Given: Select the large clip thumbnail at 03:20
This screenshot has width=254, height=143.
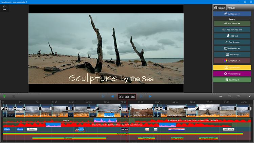Looking at the screenshot, I should pos(142,110).
